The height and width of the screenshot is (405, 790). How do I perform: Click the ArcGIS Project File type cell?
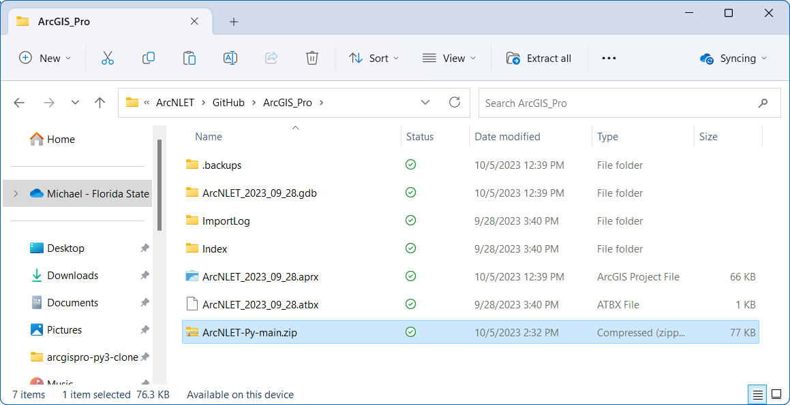(638, 277)
